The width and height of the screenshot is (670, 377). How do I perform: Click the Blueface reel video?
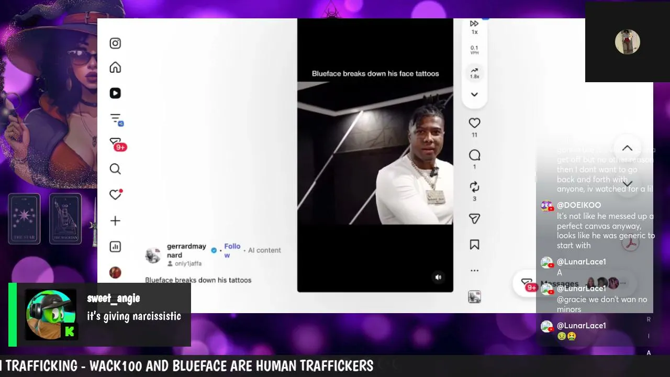click(375, 155)
